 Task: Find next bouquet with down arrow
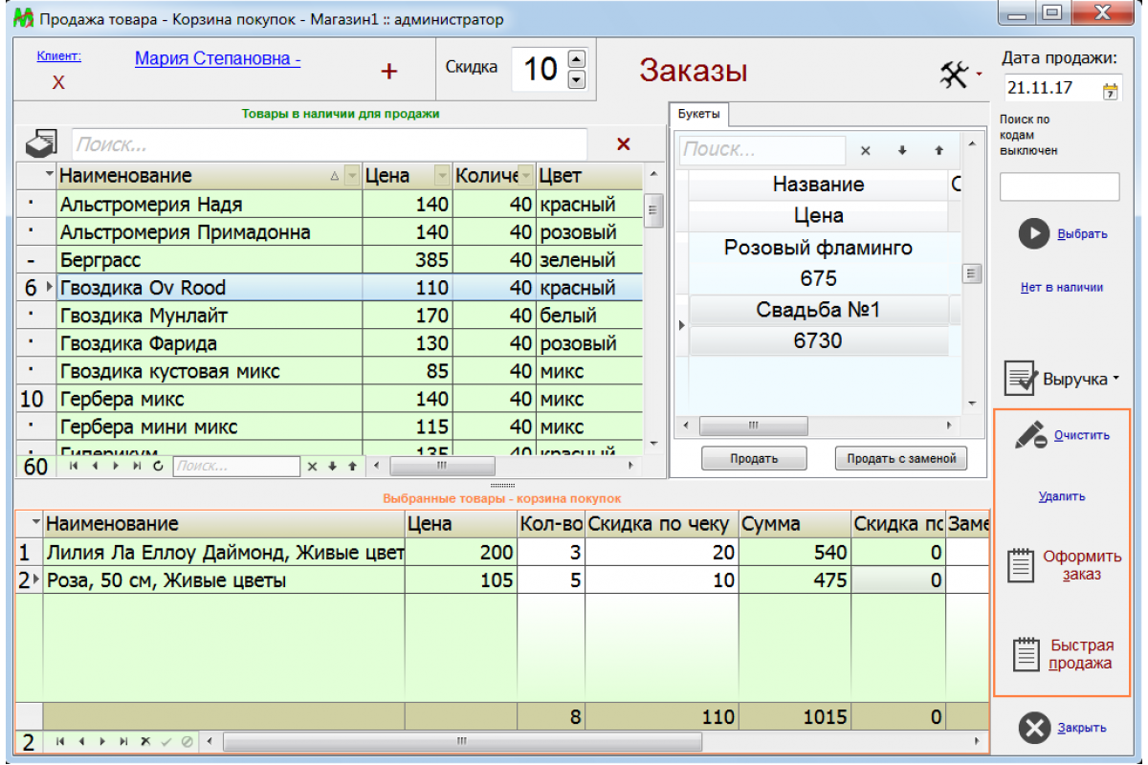(x=901, y=150)
